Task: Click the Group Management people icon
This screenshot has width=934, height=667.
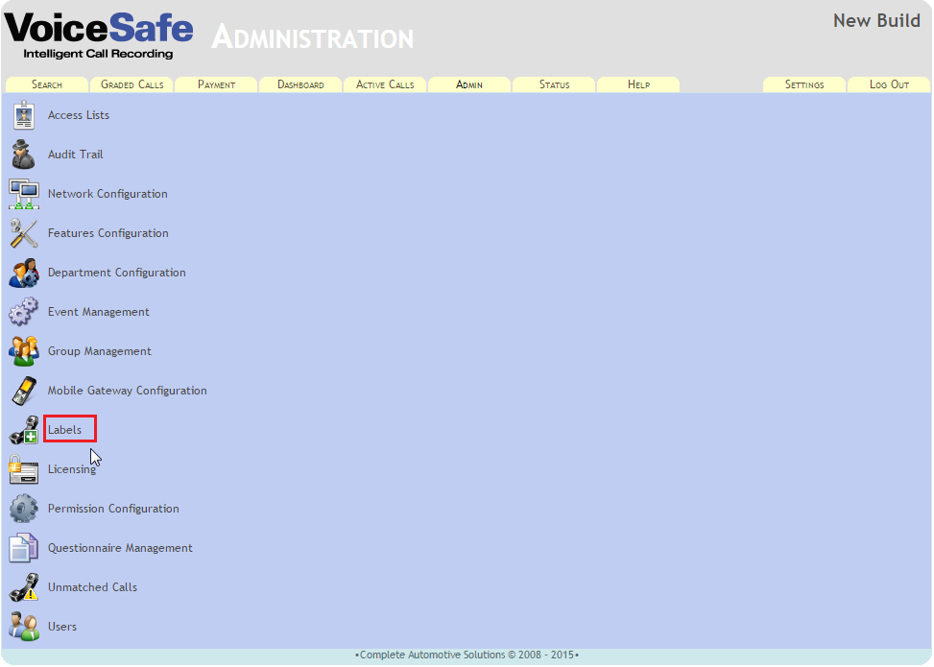Action: [x=24, y=350]
